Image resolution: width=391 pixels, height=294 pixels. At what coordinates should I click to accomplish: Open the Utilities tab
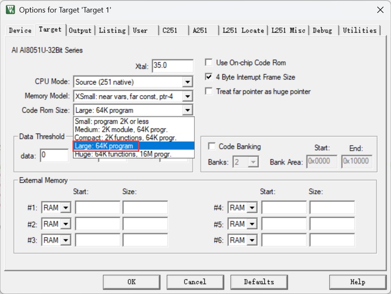(360, 30)
